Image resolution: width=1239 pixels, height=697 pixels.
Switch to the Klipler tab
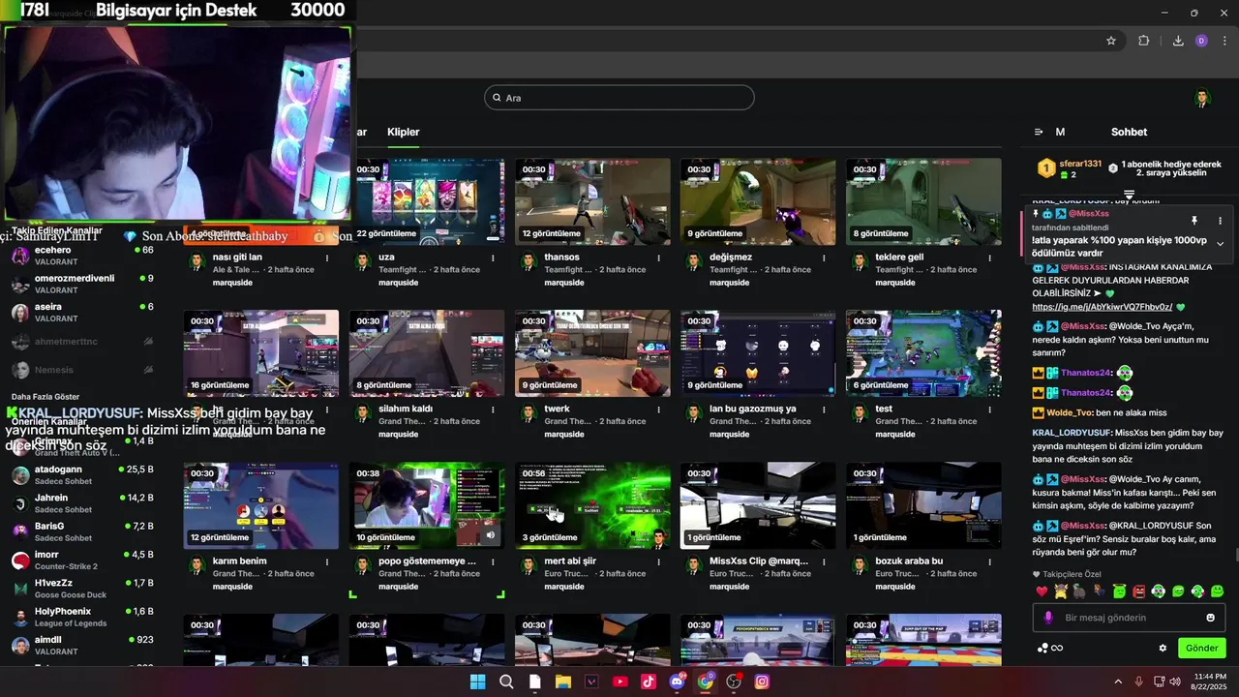click(404, 132)
